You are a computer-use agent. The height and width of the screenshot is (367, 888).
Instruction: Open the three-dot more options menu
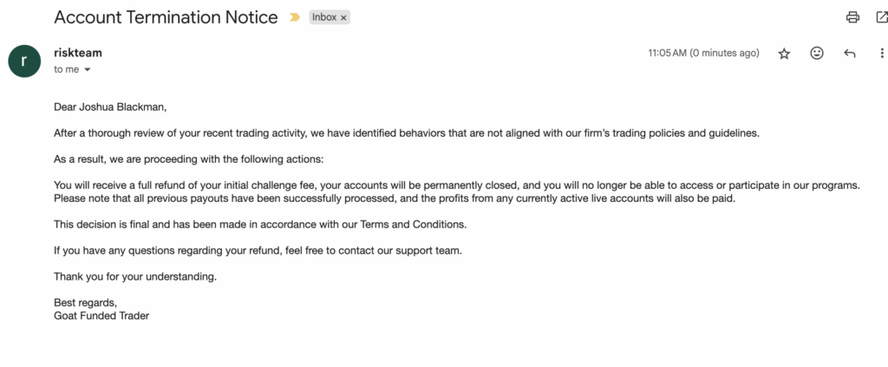pos(882,53)
